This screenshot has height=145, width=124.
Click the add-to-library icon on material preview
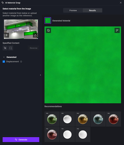click(x=48, y=30)
